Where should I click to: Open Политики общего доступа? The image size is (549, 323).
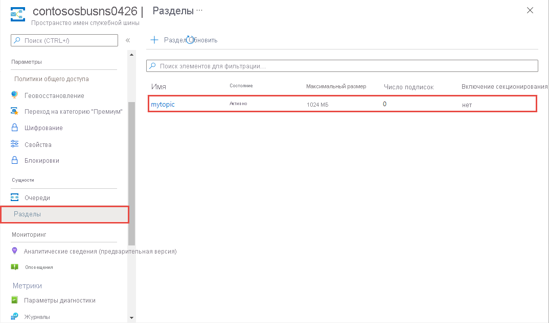(x=52, y=79)
